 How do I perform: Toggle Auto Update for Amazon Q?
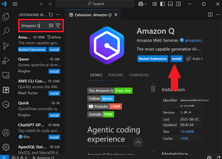click(x=188, y=59)
